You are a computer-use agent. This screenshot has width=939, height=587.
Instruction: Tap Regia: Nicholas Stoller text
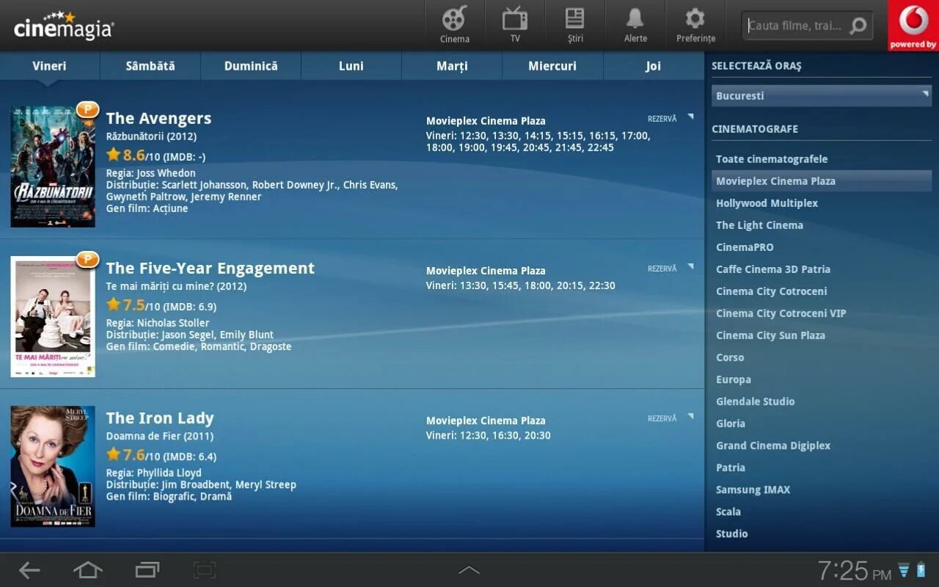pyautogui.click(x=158, y=323)
